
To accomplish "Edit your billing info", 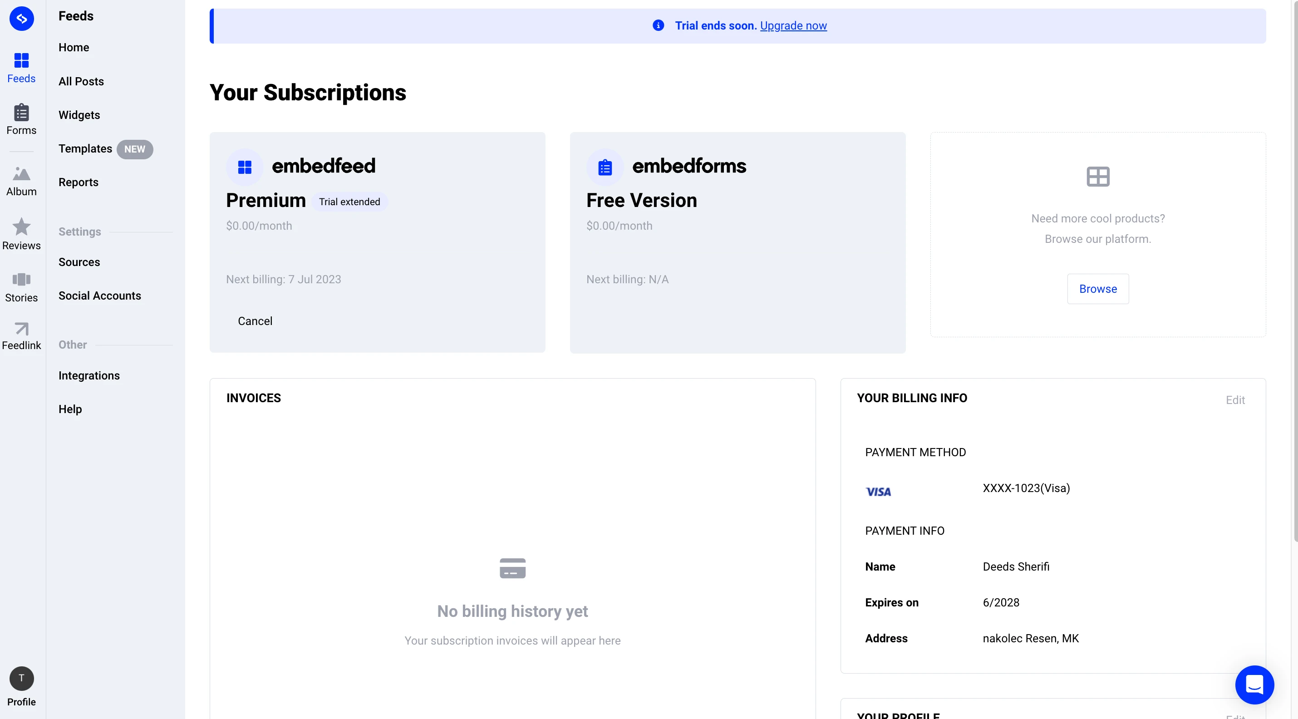I will point(1235,400).
